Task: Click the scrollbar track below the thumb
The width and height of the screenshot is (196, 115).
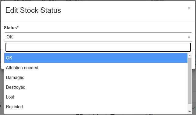Action: [190, 107]
